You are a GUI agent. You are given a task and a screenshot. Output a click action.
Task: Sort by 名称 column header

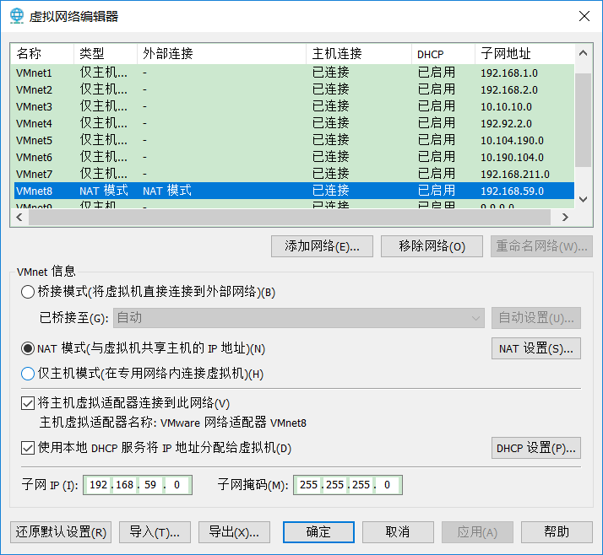pos(42,54)
